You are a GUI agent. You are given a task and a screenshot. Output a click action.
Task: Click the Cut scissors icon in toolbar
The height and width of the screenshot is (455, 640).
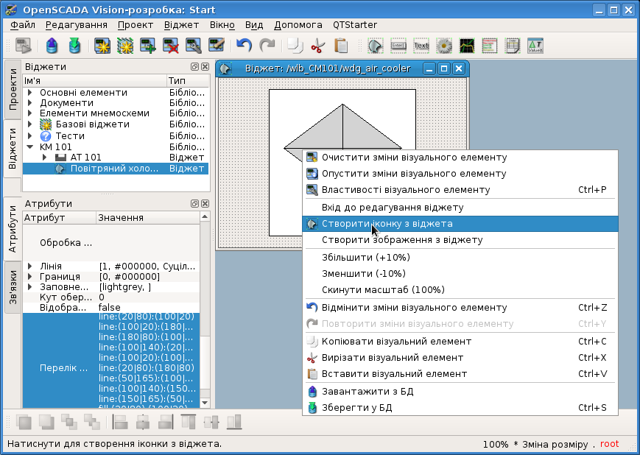317,46
